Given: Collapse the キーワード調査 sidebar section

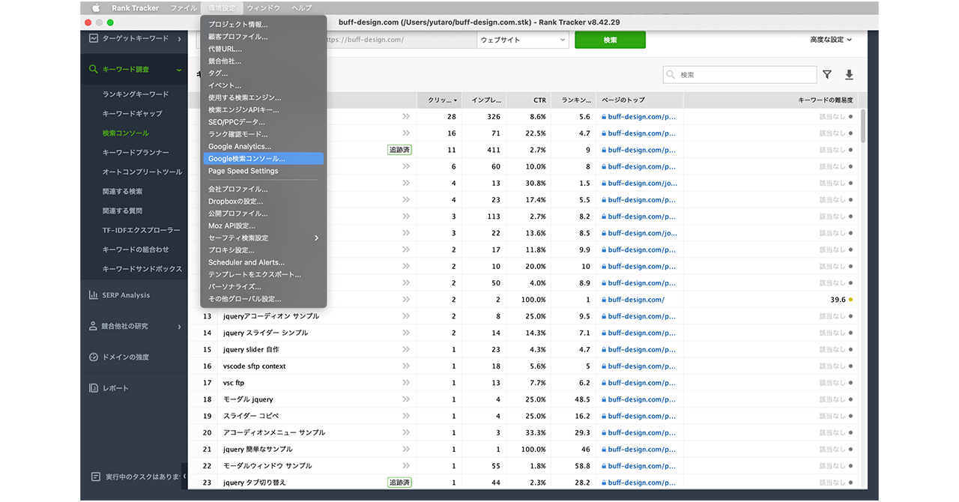Looking at the screenshot, I should pyautogui.click(x=179, y=70).
